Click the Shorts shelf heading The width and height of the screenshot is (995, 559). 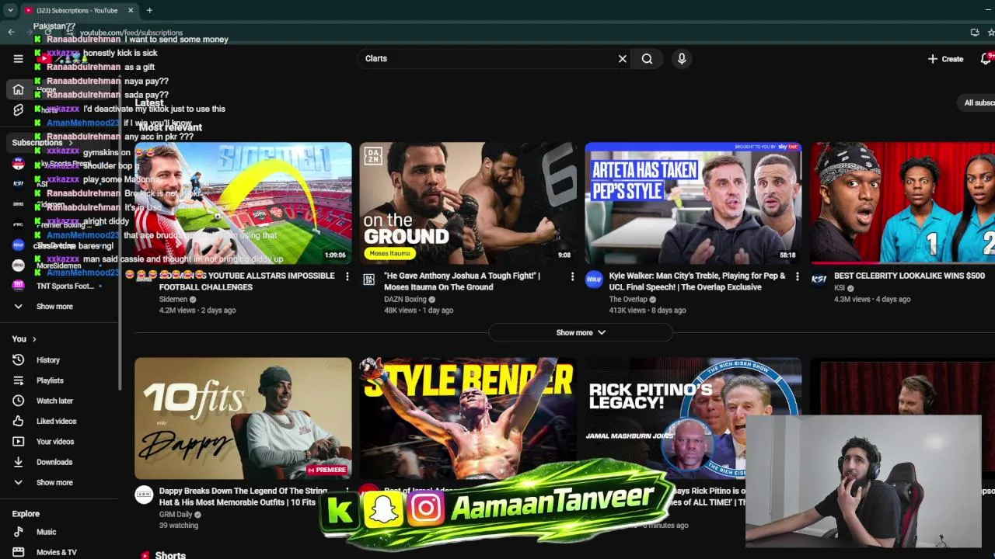(x=170, y=554)
